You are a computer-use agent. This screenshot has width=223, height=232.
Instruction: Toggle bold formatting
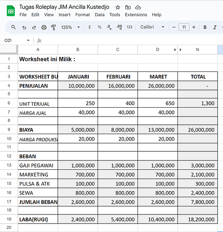[205, 27]
